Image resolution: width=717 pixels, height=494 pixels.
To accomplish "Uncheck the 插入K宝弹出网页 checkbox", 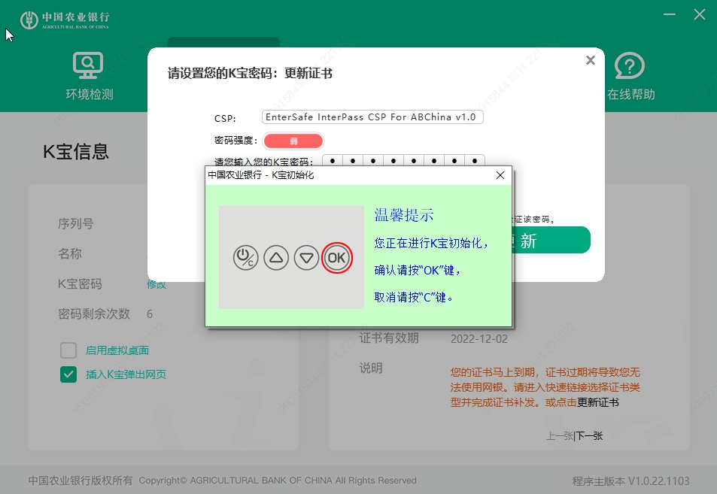I will [x=68, y=374].
